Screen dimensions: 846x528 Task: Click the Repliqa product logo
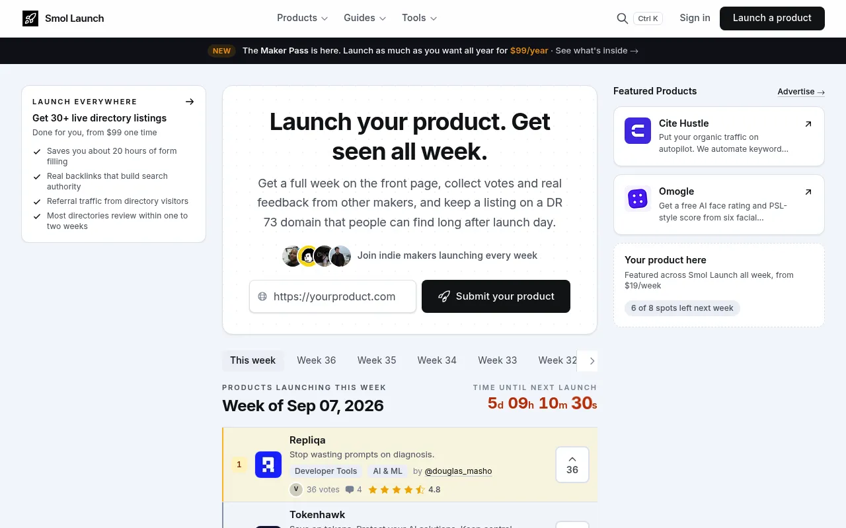pos(268,465)
